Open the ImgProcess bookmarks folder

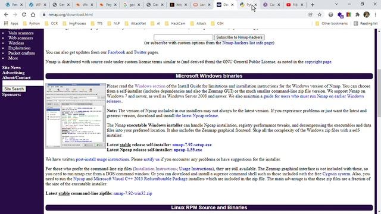coord(74,24)
